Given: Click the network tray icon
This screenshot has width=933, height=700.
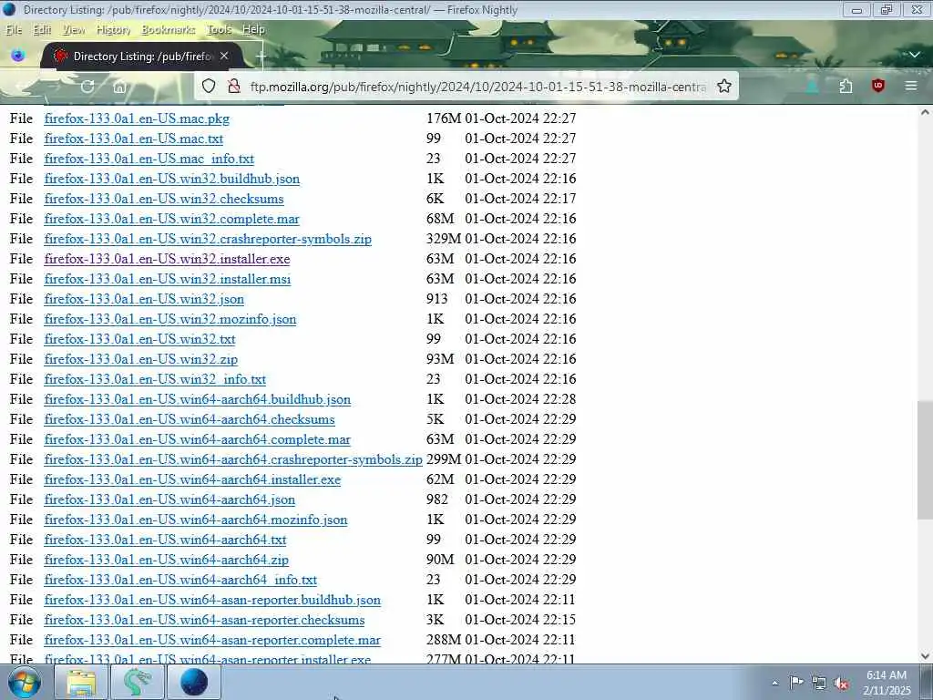Looking at the screenshot, I should [819, 684].
